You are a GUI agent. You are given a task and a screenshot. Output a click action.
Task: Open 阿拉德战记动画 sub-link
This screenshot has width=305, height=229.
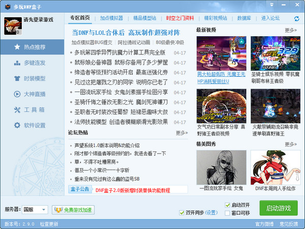pos(134,42)
